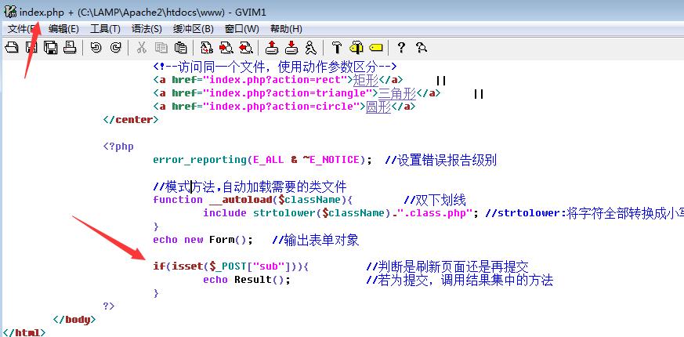
Task: Click the echo Result(); line
Action: point(247,280)
